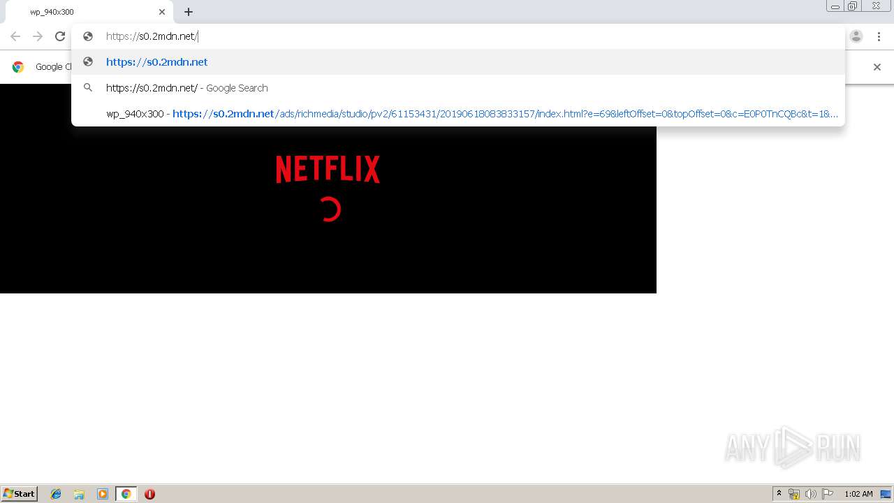Click the browser back arrow
The width and height of the screenshot is (894, 503).
point(15,36)
